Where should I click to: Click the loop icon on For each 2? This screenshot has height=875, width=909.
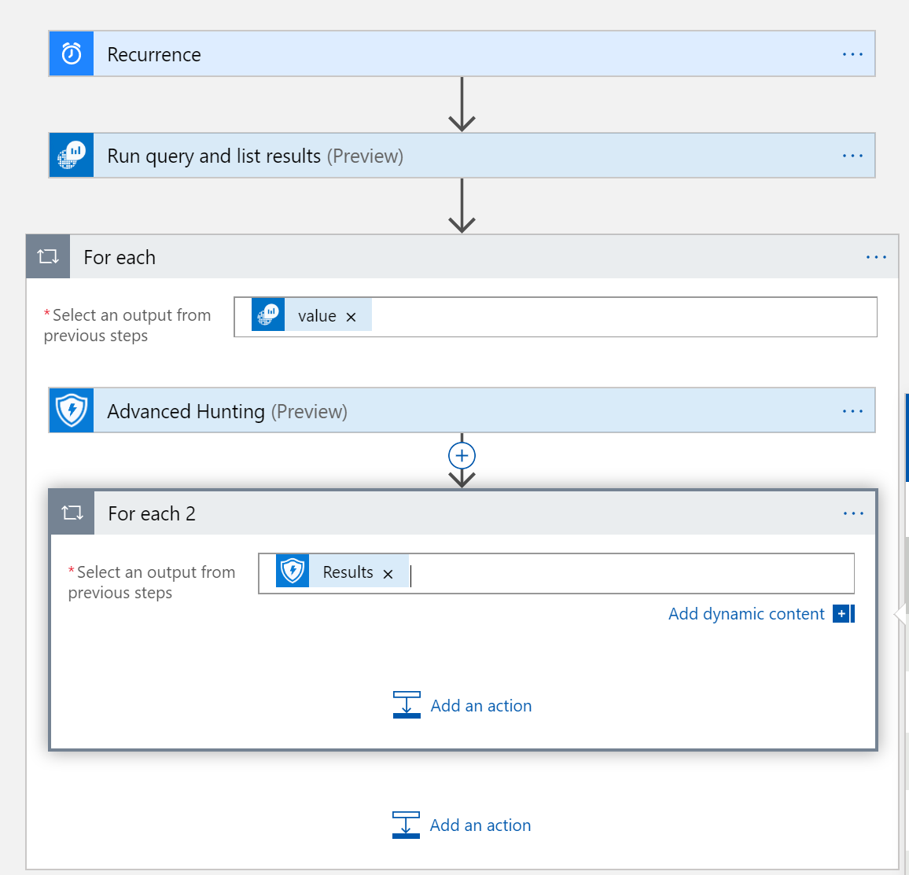point(71,513)
